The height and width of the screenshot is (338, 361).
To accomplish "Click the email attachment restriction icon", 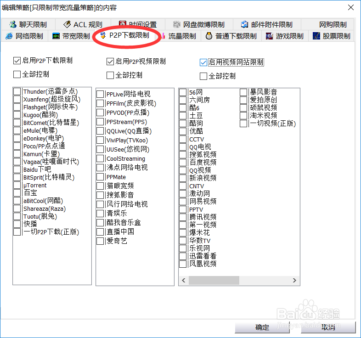I will [244, 24].
